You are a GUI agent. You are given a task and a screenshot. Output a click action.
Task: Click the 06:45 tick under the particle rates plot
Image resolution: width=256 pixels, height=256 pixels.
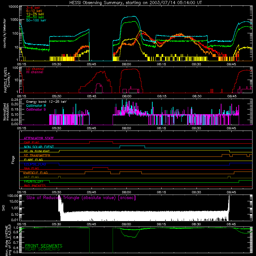pyautogui.click(x=232, y=96)
